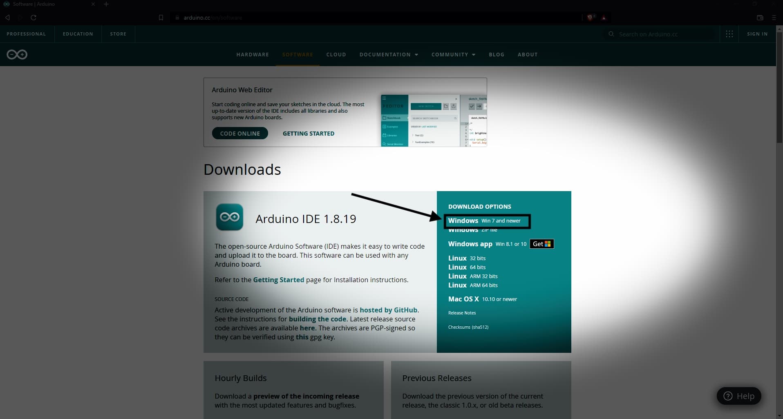Screen dimensions: 783x419
Task: Close the Software | Arduino tab
Action: coord(93,4)
